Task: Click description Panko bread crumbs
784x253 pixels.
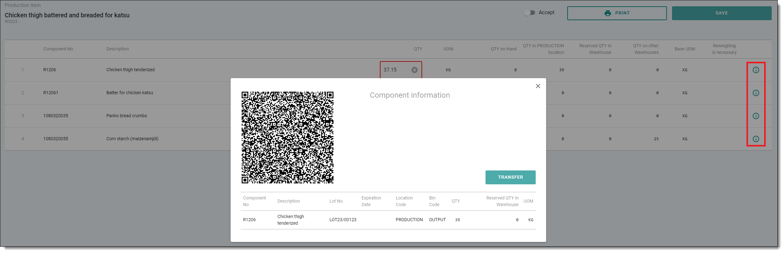Action: point(127,116)
